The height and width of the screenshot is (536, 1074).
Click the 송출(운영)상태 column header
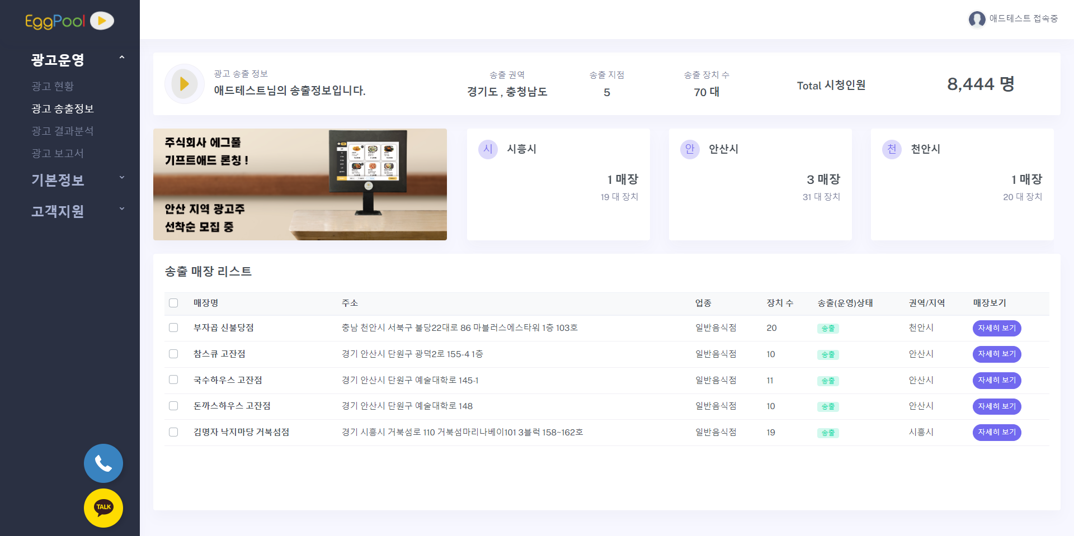pyautogui.click(x=845, y=303)
